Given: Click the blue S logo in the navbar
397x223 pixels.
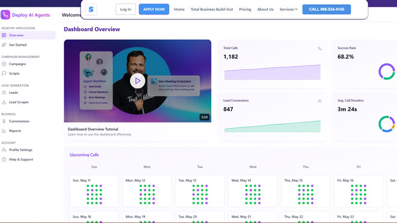Looking at the screenshot, I should pyautogui.click(x=91, y=10).
